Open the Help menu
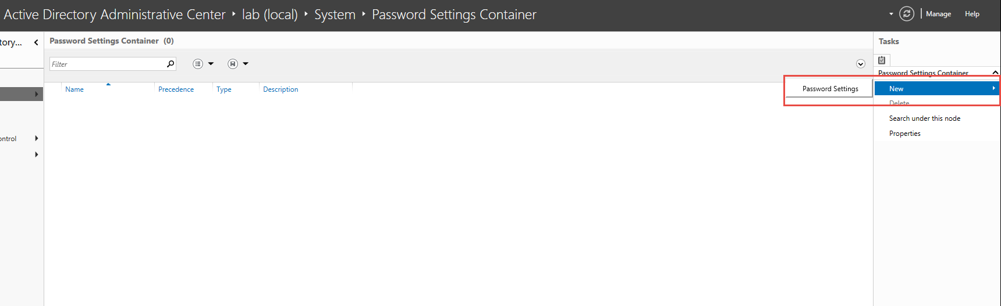Screen dimensions: 1001x306 click(972, 14)
